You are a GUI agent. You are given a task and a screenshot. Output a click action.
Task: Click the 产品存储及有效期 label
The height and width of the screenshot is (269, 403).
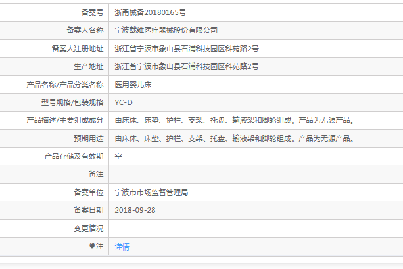74,156
